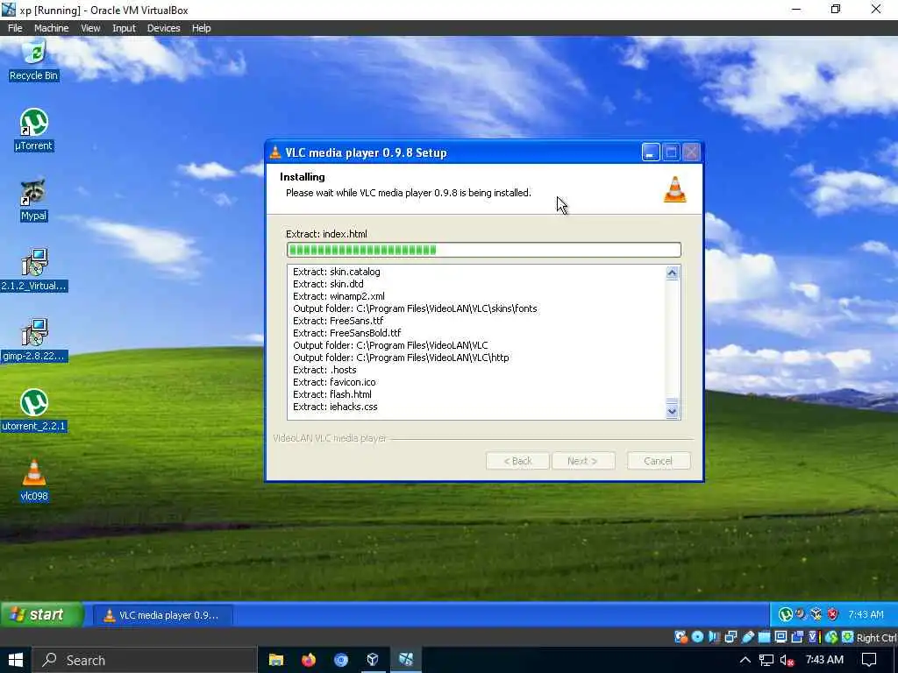The width and height of the screenshot is (898, 673).
Task: Open the Windows host Start button
Action: [x=16, y=660]
